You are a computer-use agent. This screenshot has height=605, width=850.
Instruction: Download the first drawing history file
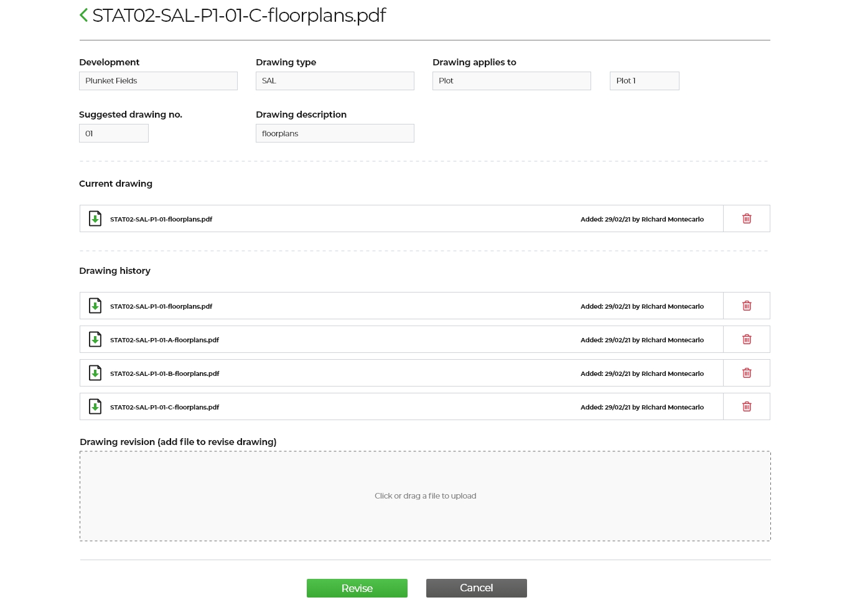point(95,306)
